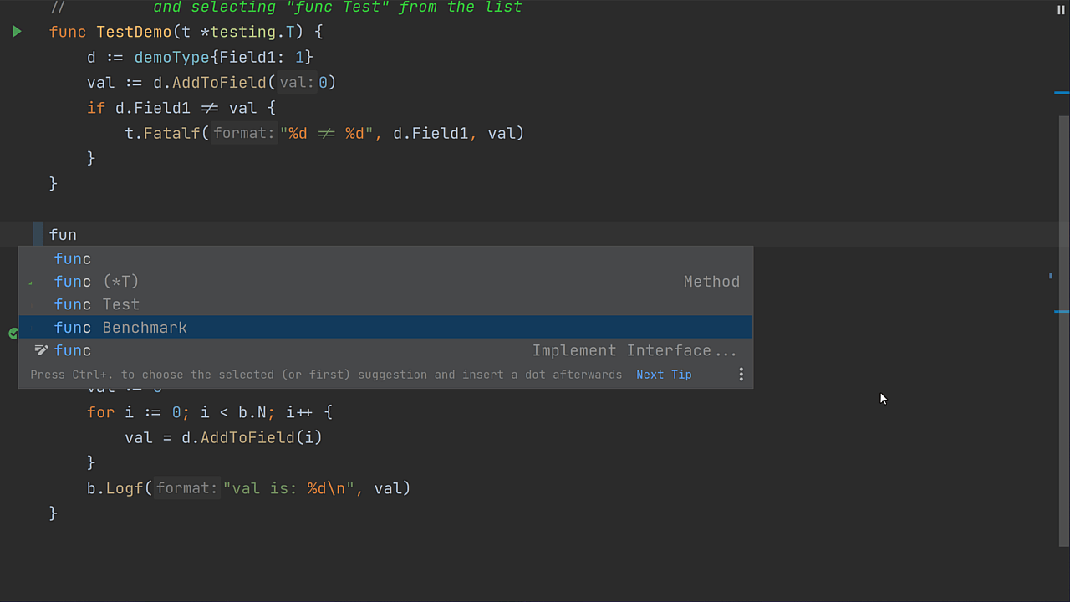
Task: Run TestDemo using the green gutter arrow
Action: [16, 31]
